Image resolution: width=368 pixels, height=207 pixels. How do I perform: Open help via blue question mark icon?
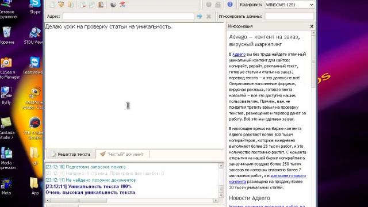(230, 5)
